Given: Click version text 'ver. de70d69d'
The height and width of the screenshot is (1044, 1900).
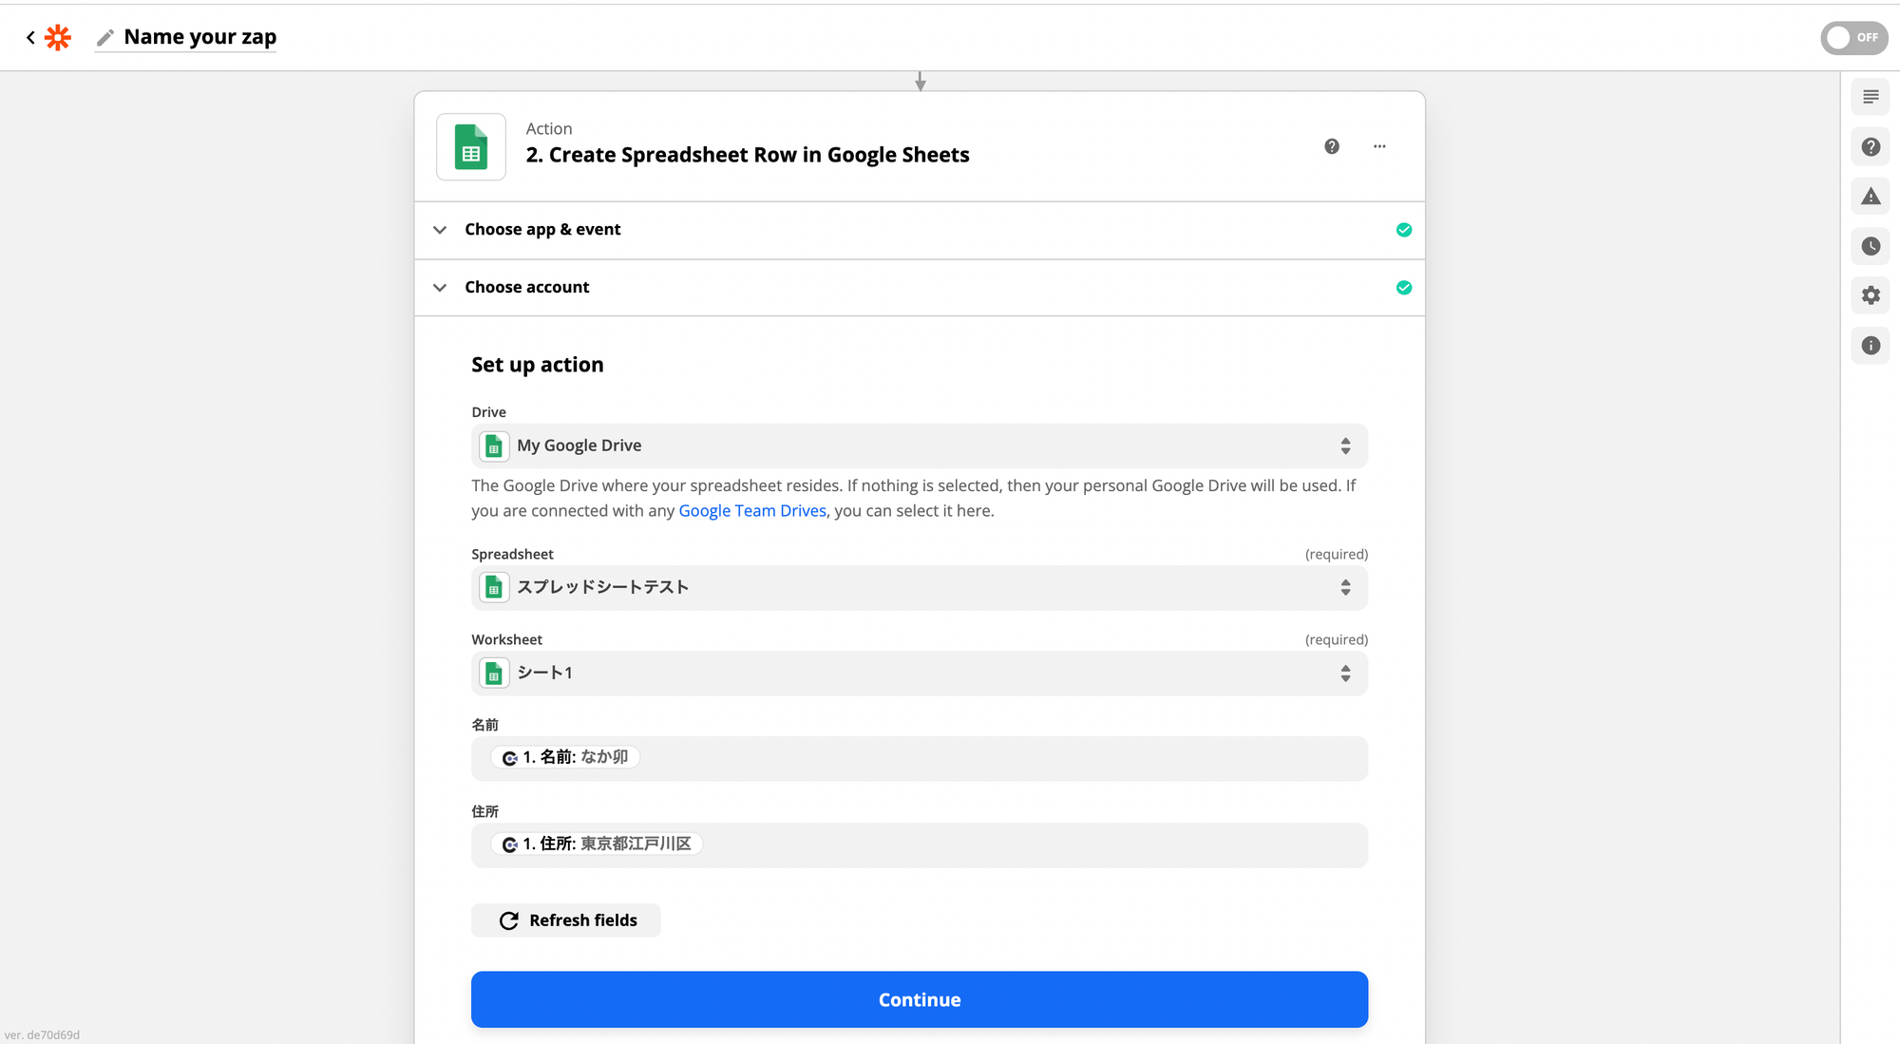Looking at the screenshot, I should point(42,1035).
